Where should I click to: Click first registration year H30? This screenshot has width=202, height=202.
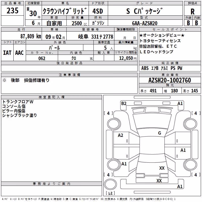[x=32, y=12]
